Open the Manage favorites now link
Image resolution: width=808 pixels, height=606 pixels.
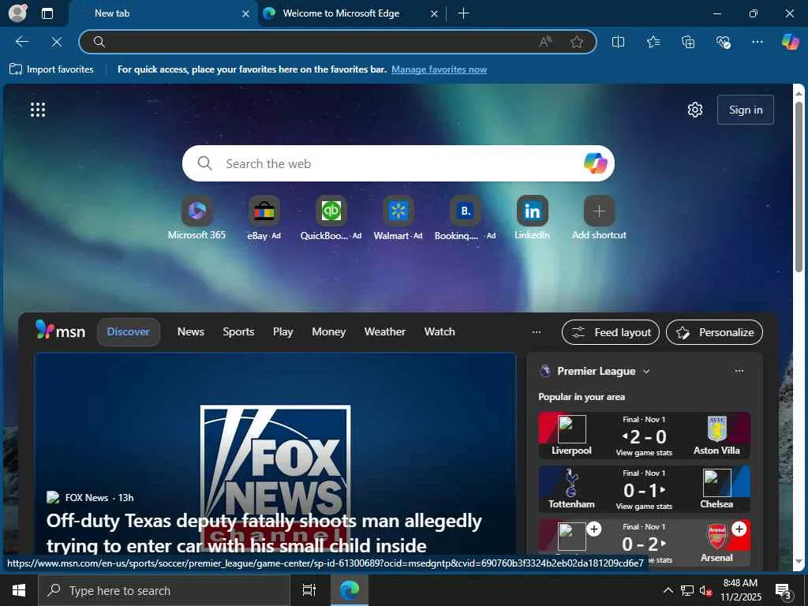[439, 69]
